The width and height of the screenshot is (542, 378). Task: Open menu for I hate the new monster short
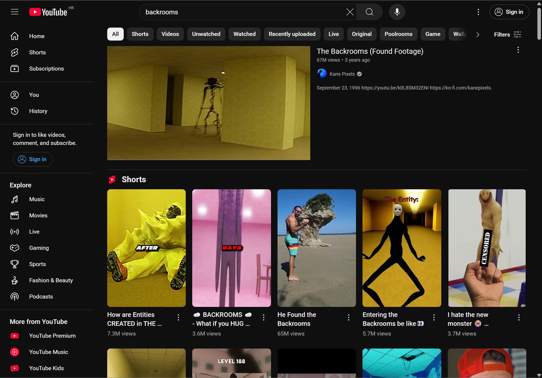(519, 318)
